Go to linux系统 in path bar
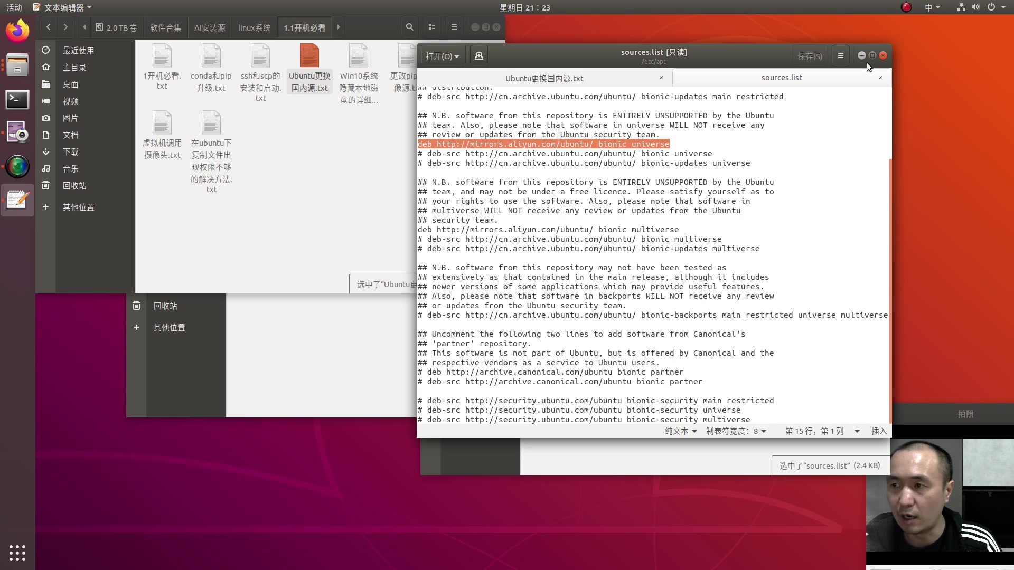This screenshot has width=1014, height=570. coord(254,27)
